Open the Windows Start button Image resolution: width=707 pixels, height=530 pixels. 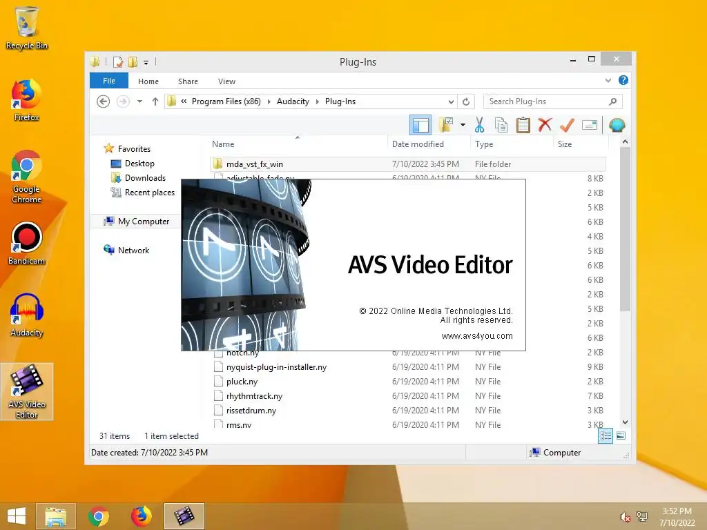[x=17, y=516]
